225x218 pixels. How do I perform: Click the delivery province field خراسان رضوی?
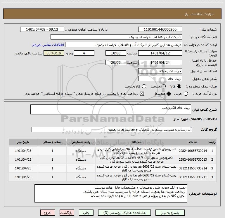pyautogui.click(x=160, y=71)
